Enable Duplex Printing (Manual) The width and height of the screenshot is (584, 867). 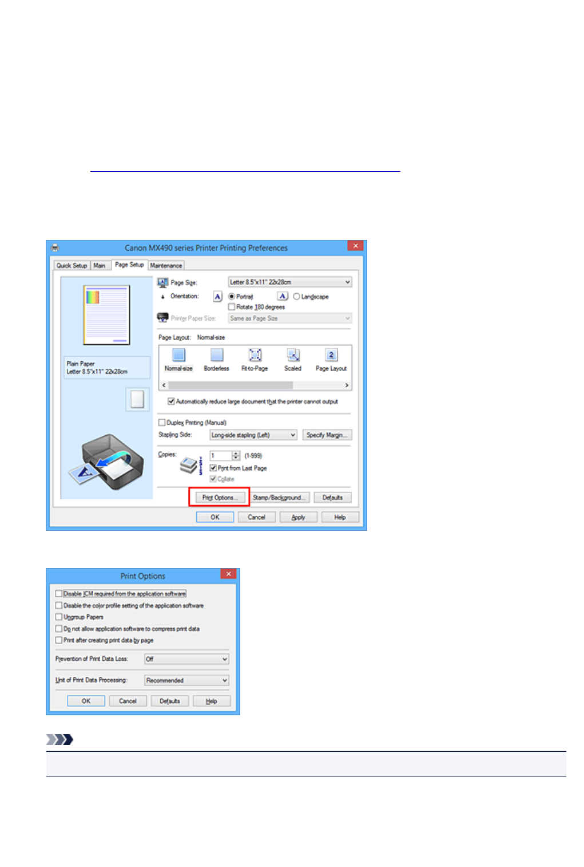click(x=162, y=423)
